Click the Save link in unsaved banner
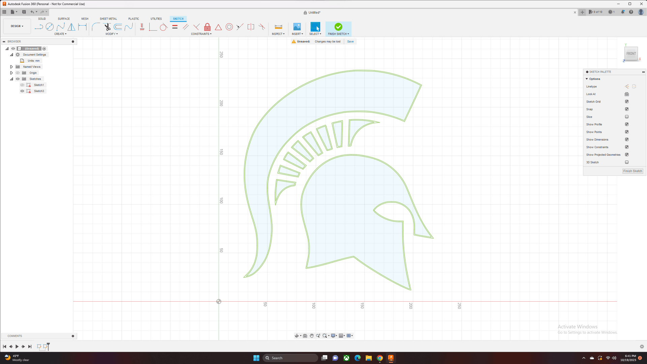 click(x=350, y=41)
